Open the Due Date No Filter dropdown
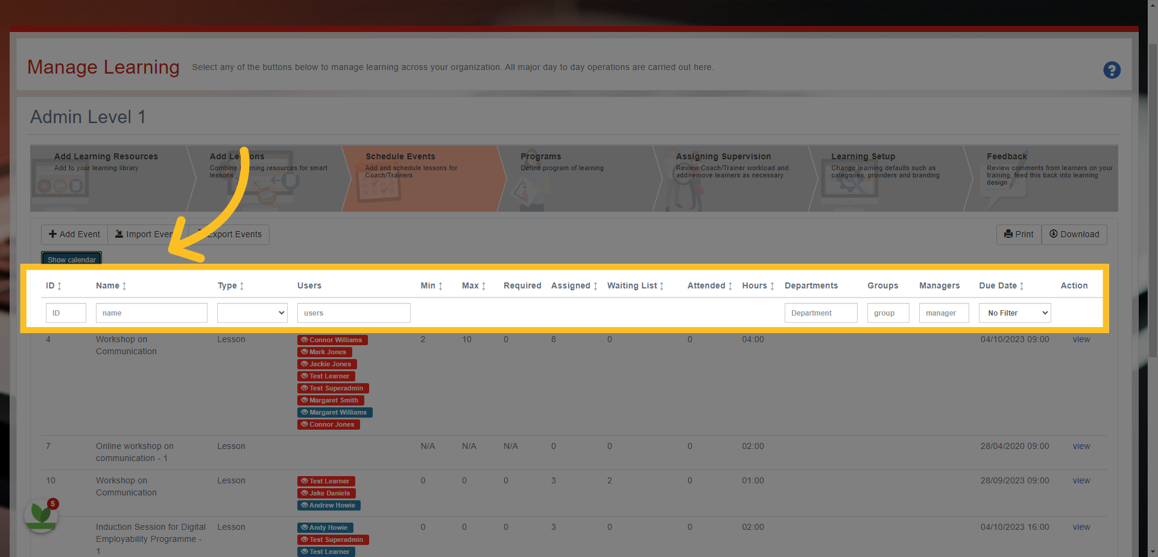The height and width of the screenshot is (557, 1158). tap(1014, 313)
